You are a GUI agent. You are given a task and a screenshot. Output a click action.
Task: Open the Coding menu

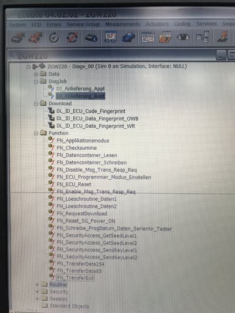click(x=182, y=24)
